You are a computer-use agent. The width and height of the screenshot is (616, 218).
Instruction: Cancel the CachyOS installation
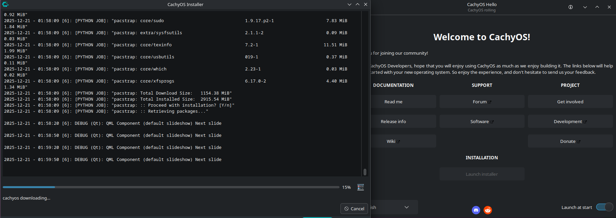click(x=354, y=209)
